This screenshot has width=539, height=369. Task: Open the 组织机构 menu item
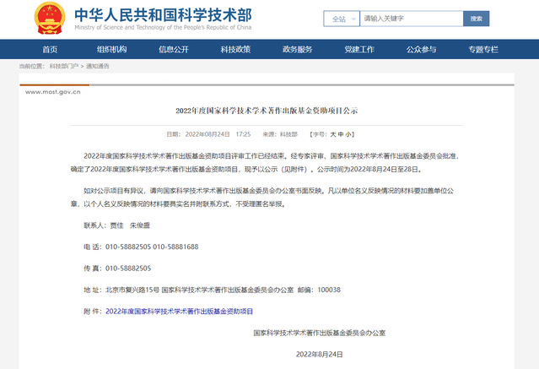point(111,49)
